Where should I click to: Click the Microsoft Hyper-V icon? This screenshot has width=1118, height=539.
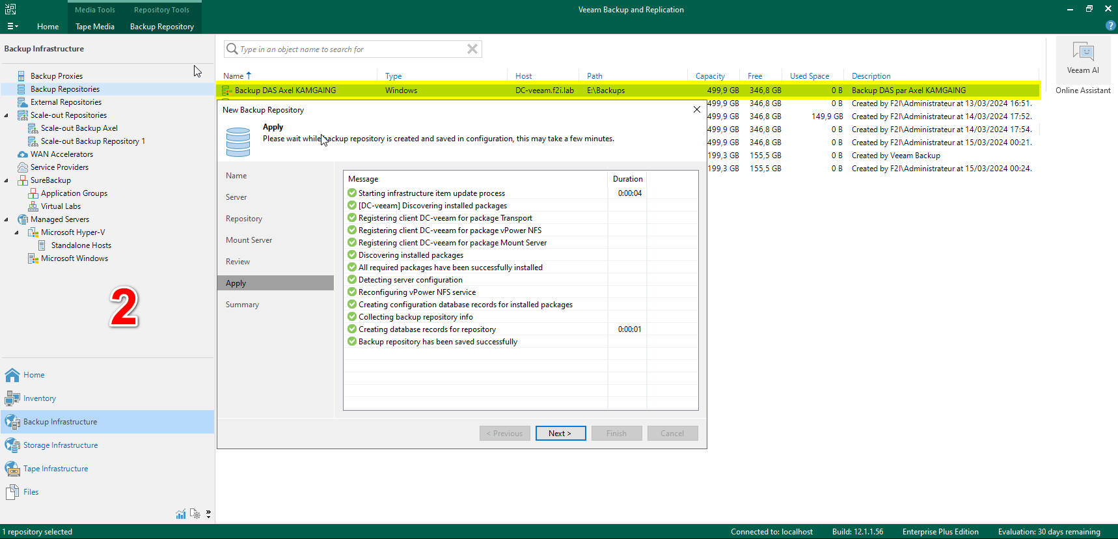(x=33, y=232)
